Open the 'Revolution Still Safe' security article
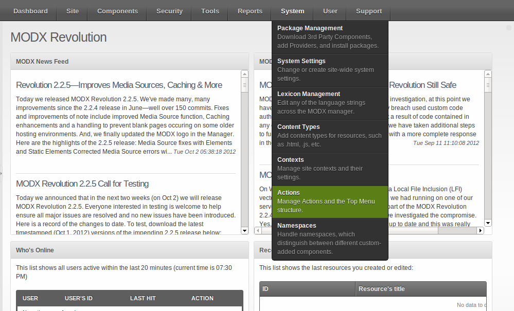Image resolution: width=514 pixels, height=311 pixels. [422, 85]
